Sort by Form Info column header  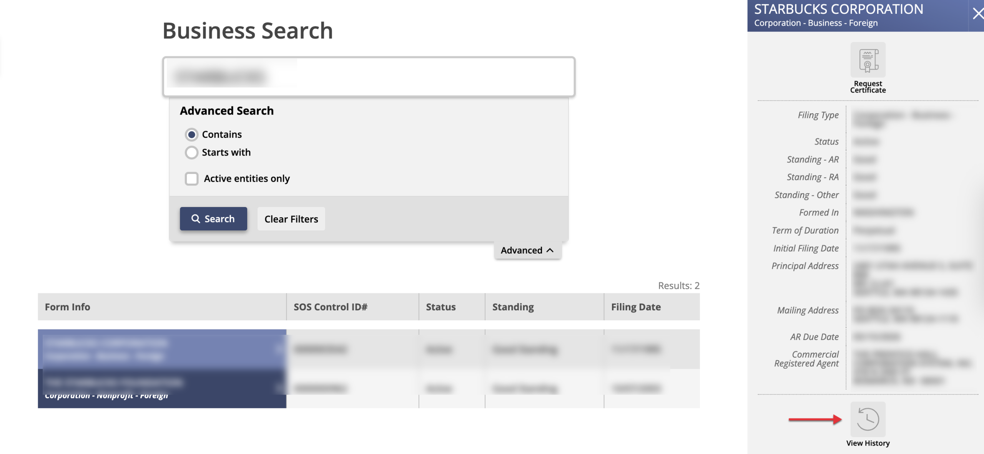[x=68, y=307]
